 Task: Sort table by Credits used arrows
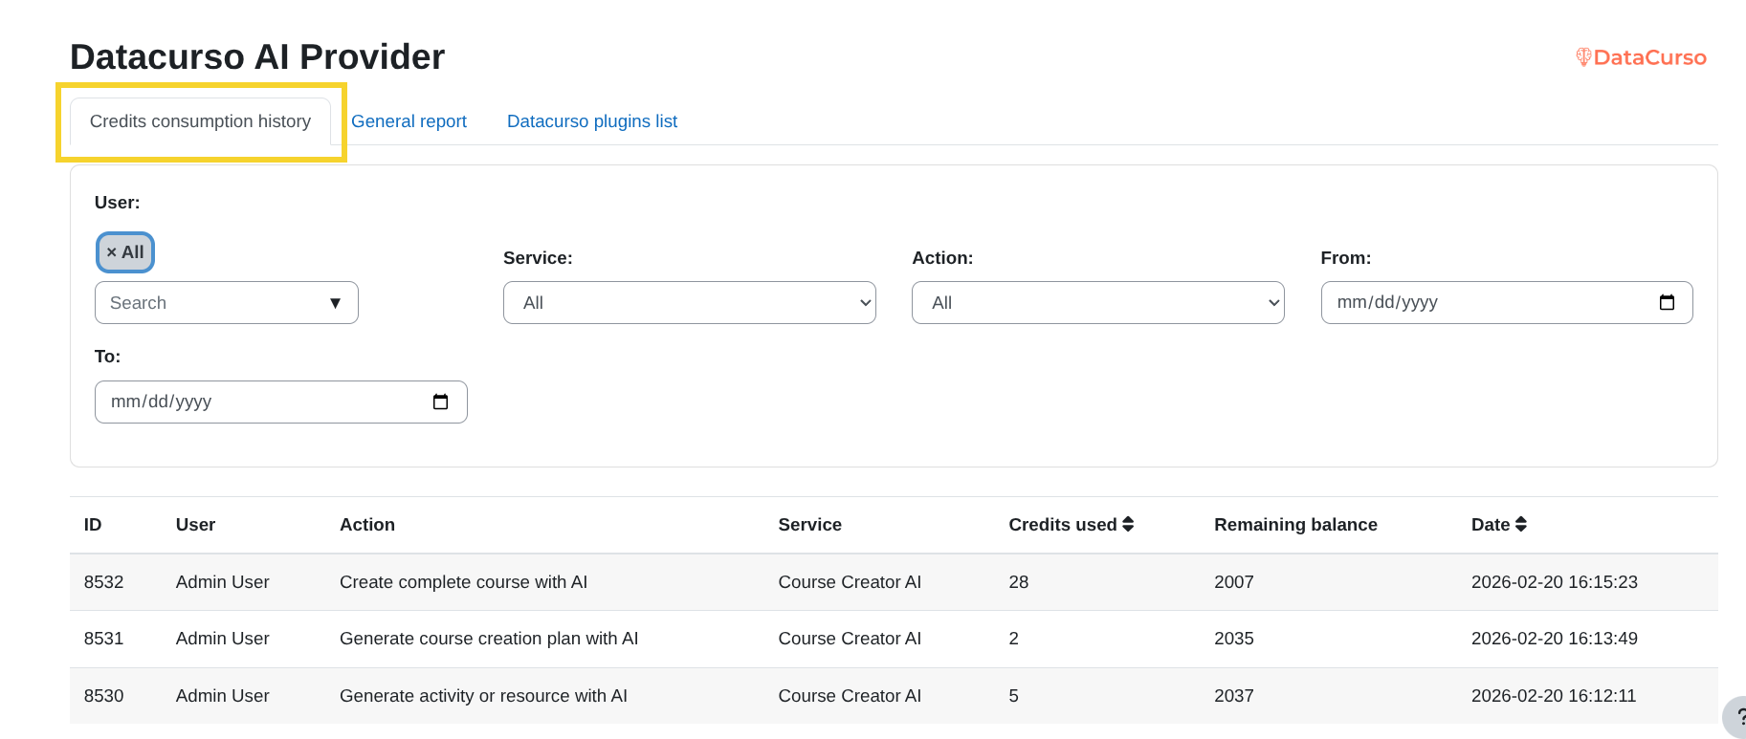(1128, 524)
